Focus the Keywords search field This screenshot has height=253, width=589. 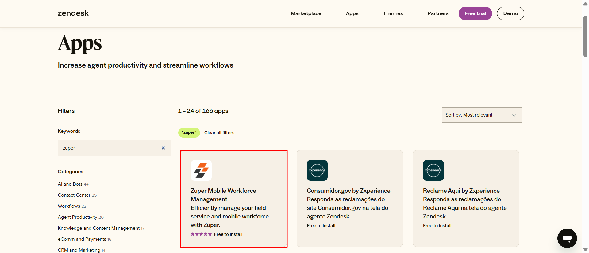[114, 148]
